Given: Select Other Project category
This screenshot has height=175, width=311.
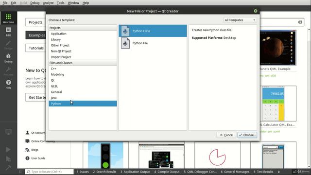Looking at the screenshot, I should click(x=83, y=45).
